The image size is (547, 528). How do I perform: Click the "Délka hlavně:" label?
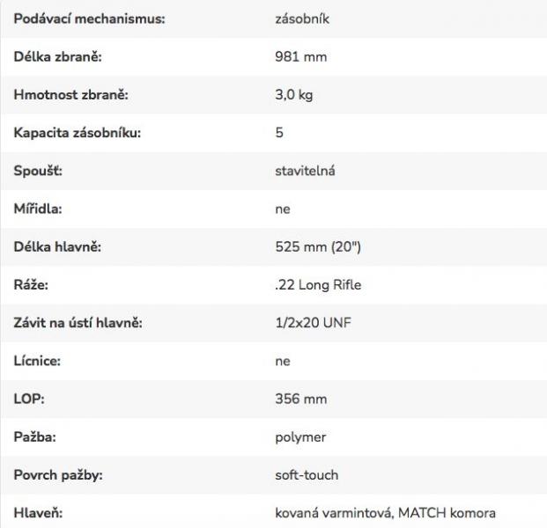tap(58, 247)
